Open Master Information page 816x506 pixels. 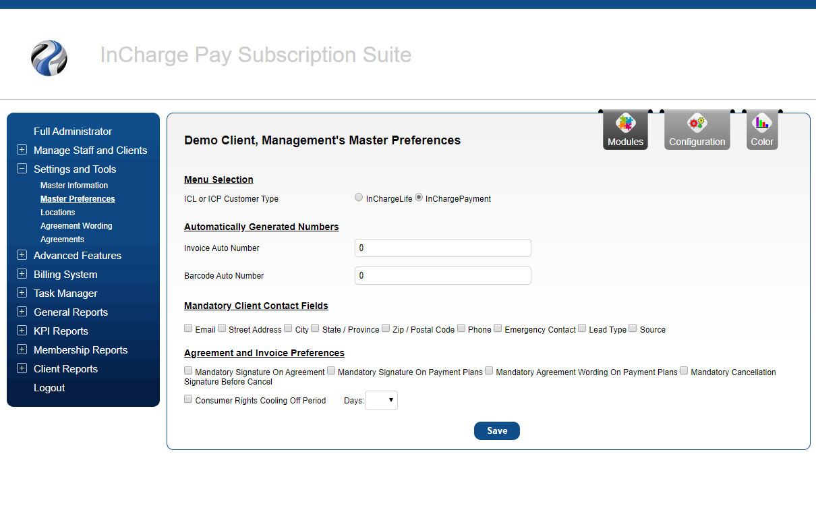click(74, 186)
